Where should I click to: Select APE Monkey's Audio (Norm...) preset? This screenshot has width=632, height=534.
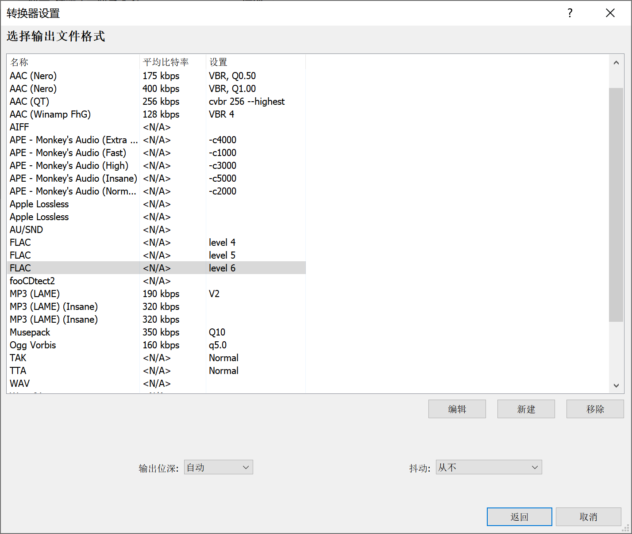[156, 191]
